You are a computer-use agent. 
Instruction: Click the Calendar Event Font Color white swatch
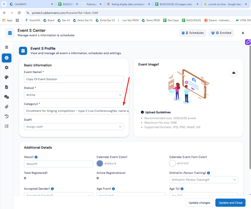pos(172,163)
